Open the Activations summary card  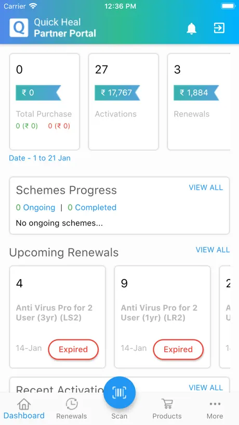124,102
